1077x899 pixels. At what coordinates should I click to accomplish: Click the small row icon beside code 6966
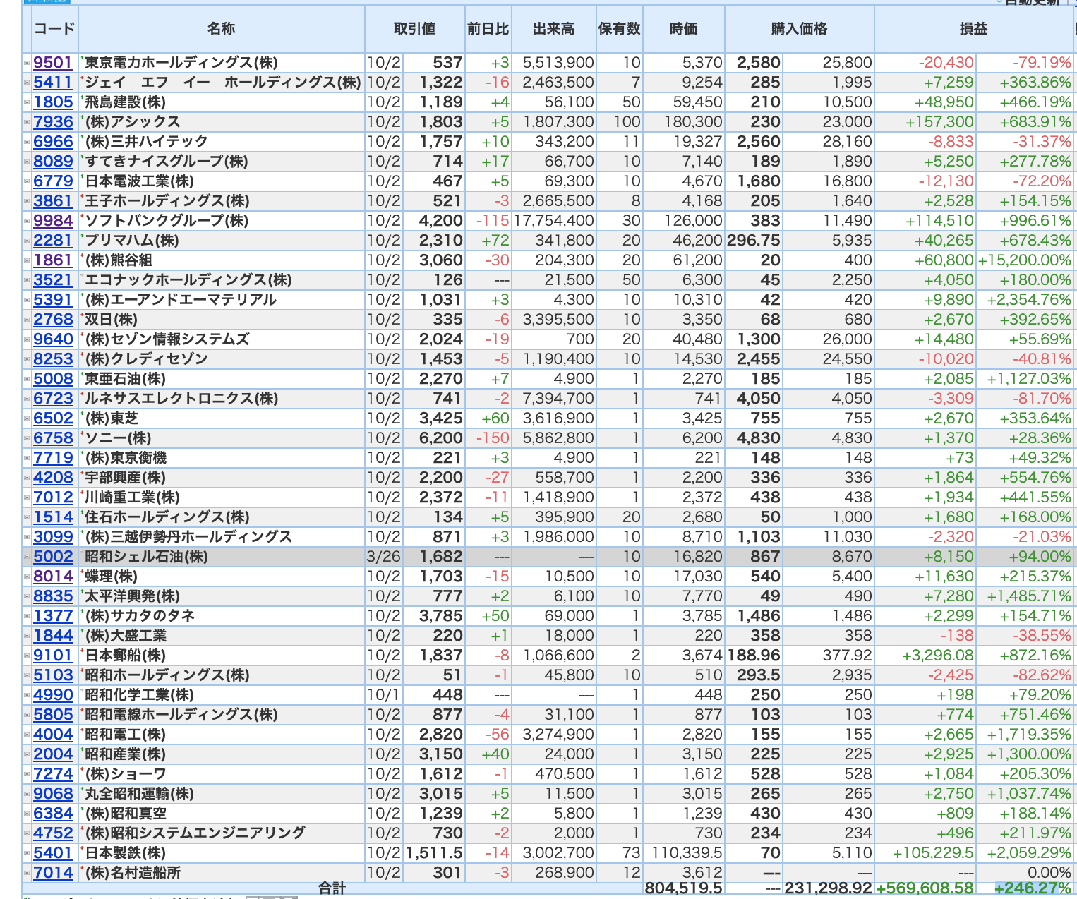coord(27,142)
